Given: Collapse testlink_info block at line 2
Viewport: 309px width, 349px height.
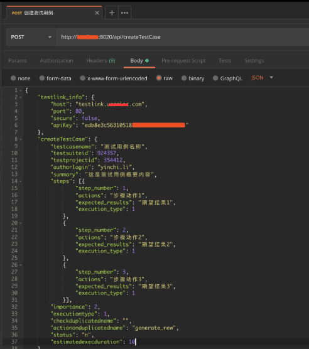Looking at the screenshot, I should pos(21,97).
